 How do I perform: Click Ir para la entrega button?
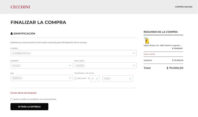[x=29, y=107]
